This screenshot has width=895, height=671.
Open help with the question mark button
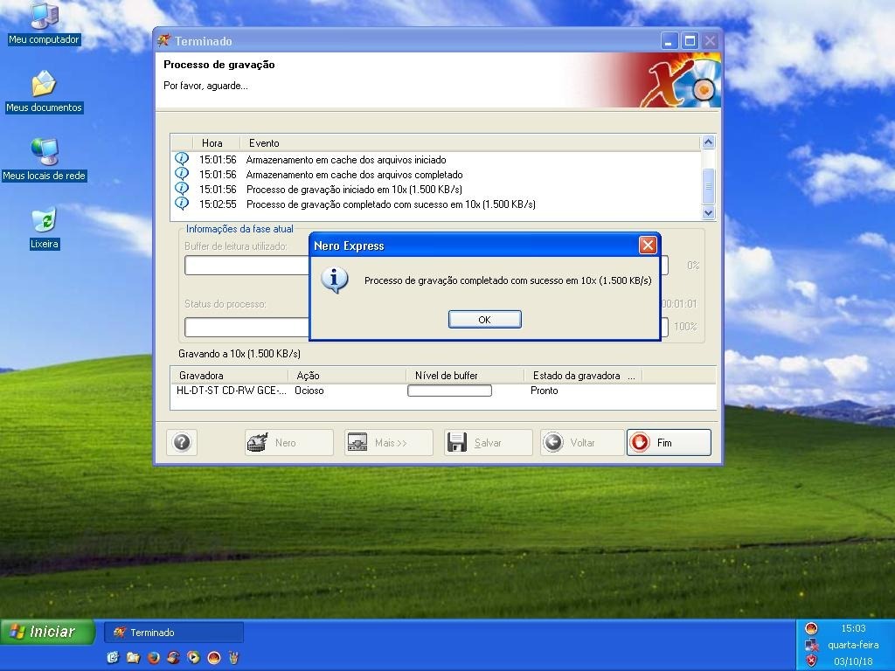tap(182, 443)
